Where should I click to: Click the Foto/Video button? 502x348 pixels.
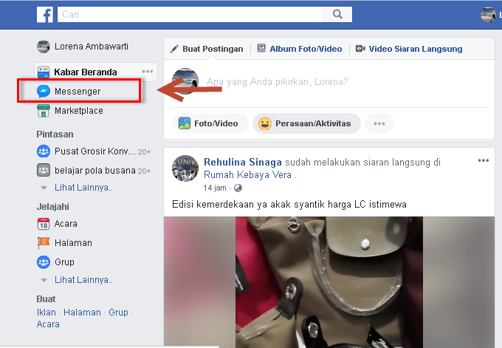click(210, 123)
